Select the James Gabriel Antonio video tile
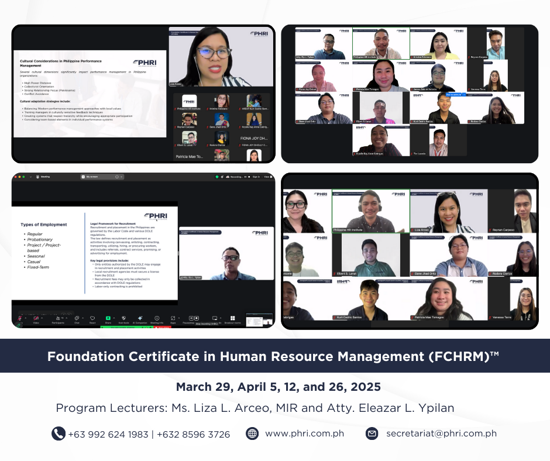The width and height of the screenshot is (550, 461). (438, 77)
